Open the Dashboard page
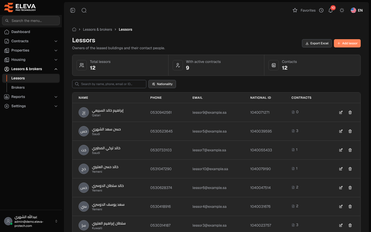Image resolution: width=371 pixels, height=232 pixels. click(x=31, y=32)
